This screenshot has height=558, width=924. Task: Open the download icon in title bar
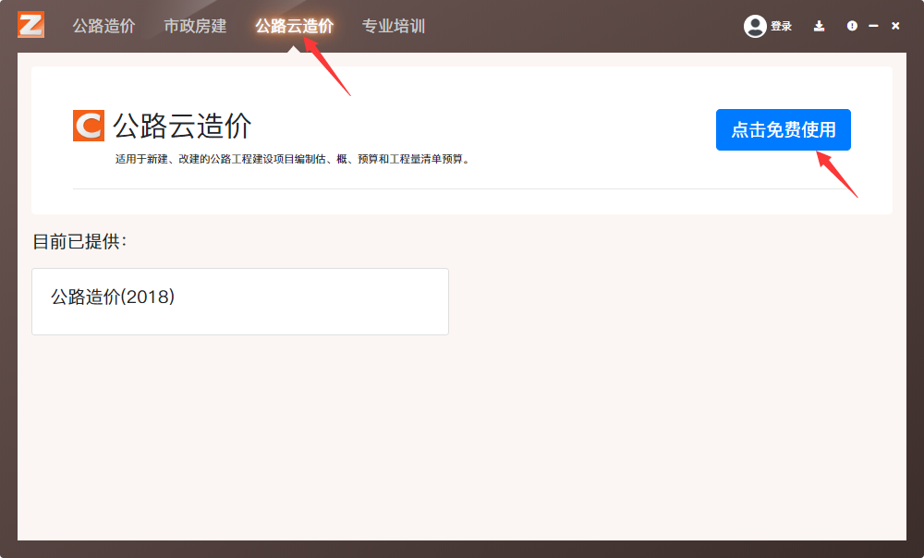click(x=819, y=26)
